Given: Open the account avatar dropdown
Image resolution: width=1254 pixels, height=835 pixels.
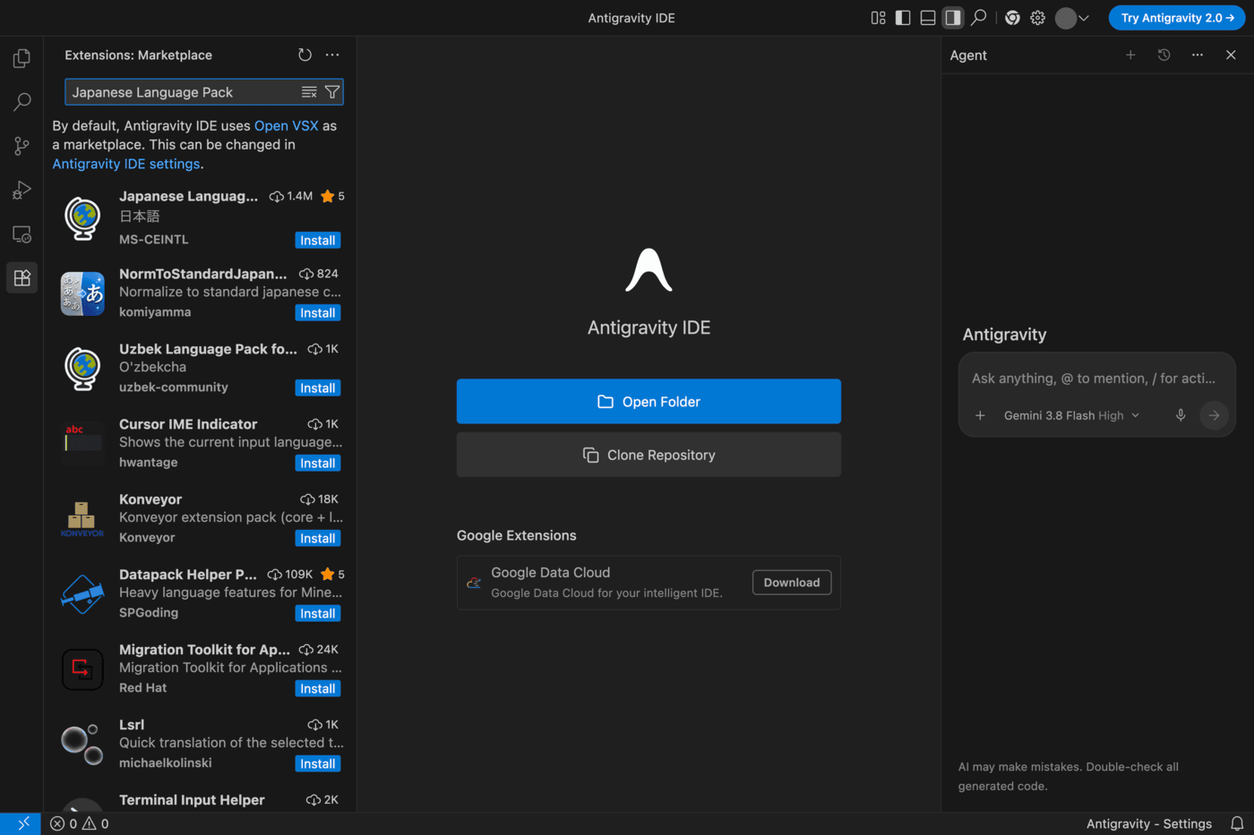Looking at the screenshot, I should 1072,18.
